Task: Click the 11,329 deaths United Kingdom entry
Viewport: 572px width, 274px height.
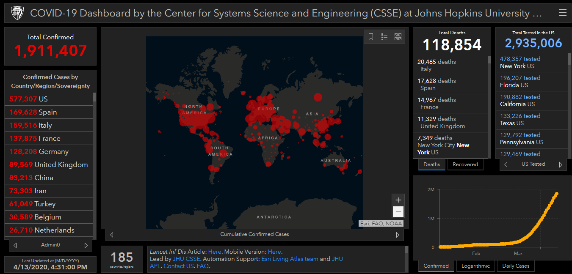Action: pyautogui.click(x=450, y=123)
